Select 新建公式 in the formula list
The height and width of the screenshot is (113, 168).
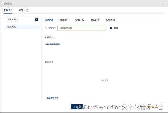(x=22, y=27)
